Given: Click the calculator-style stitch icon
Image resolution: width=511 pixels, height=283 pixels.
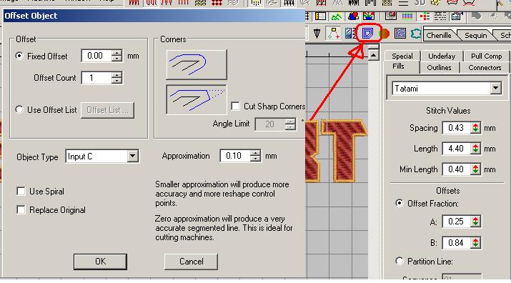Looking at the screenshot, I should [350, 34].
